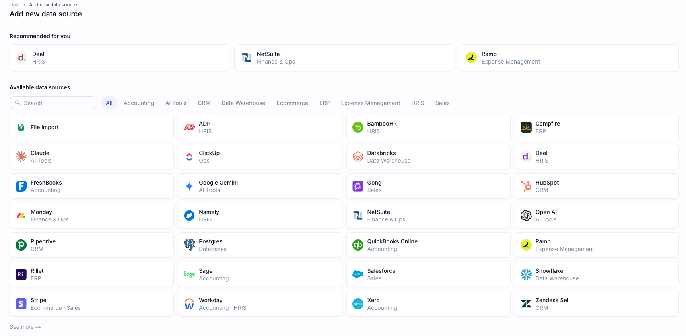Click the Claude starburst icon

click(x=21, y=157)
